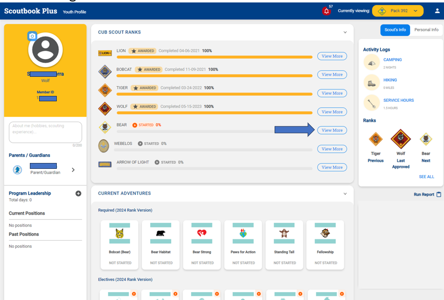444x300 pixels.
Task: Click the Last Approved Wolf badge
Action: tap(400, 139)
